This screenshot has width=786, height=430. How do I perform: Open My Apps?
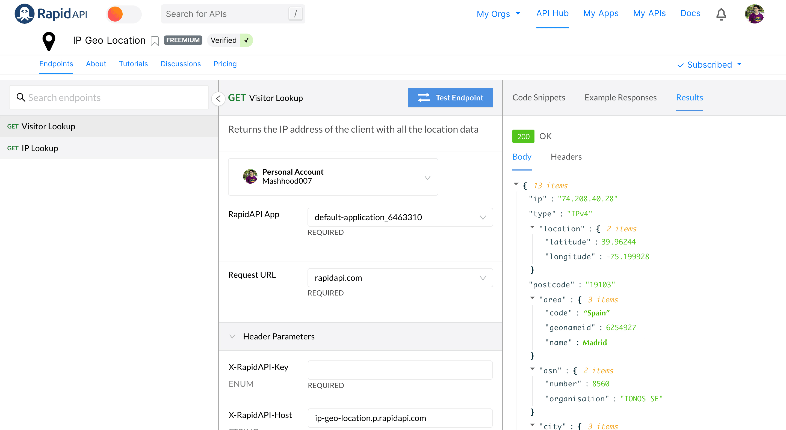(x=601, y=13)
